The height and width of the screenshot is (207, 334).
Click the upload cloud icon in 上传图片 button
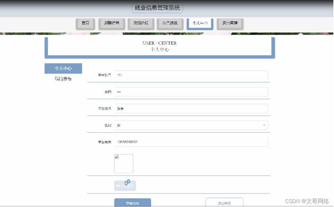click(x=118, y=186)
